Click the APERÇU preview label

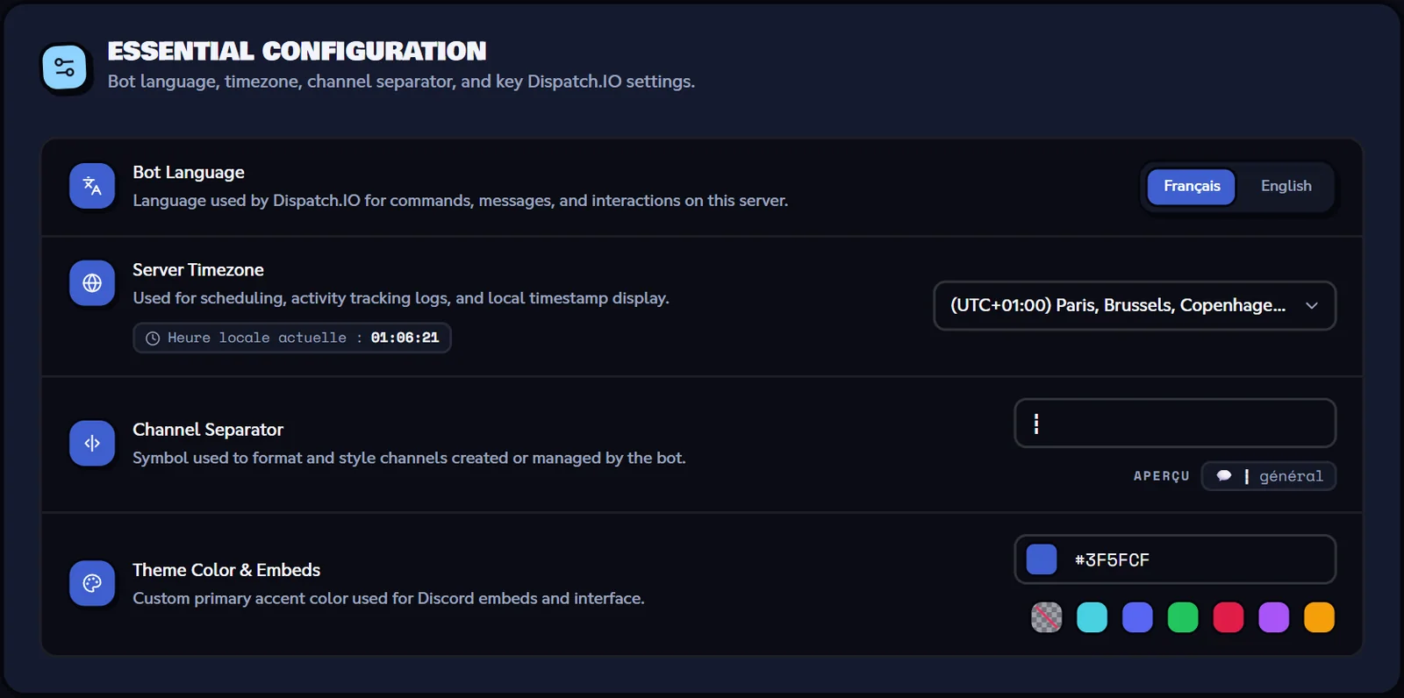click(x=1162, y=476)
